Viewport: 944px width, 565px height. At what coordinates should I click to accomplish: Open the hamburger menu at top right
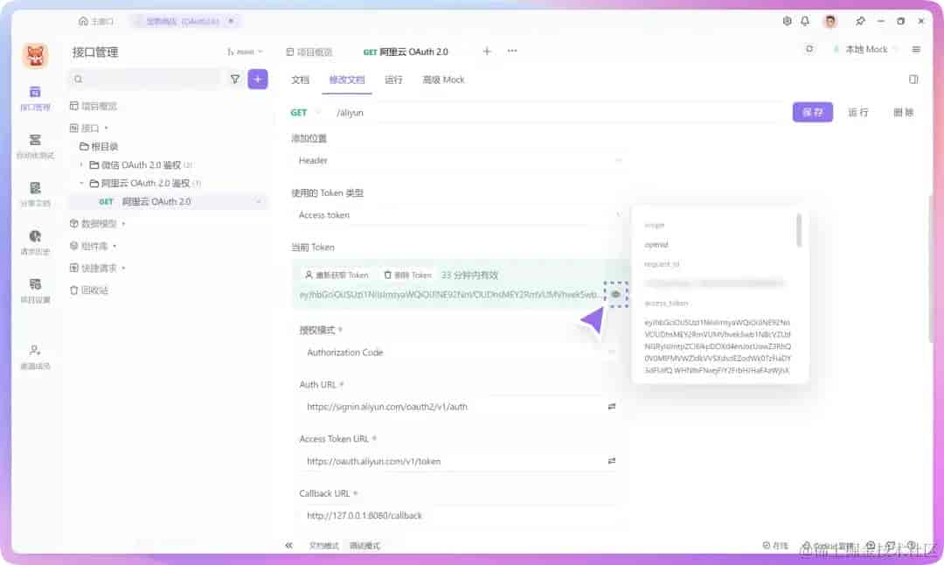point(916,49)
